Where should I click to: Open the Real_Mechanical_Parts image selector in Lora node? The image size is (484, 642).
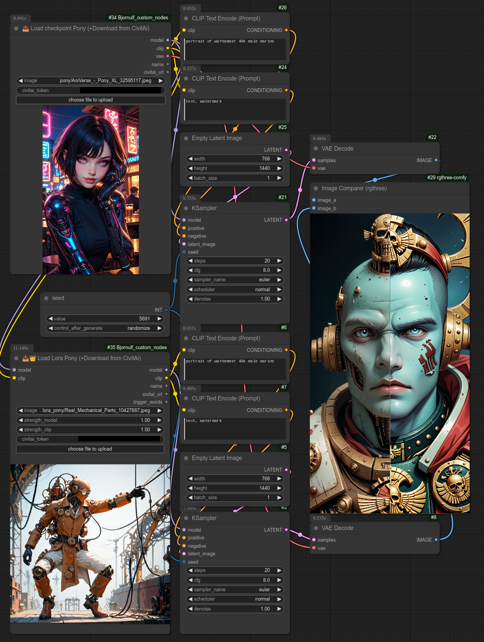tap(90, 410)
